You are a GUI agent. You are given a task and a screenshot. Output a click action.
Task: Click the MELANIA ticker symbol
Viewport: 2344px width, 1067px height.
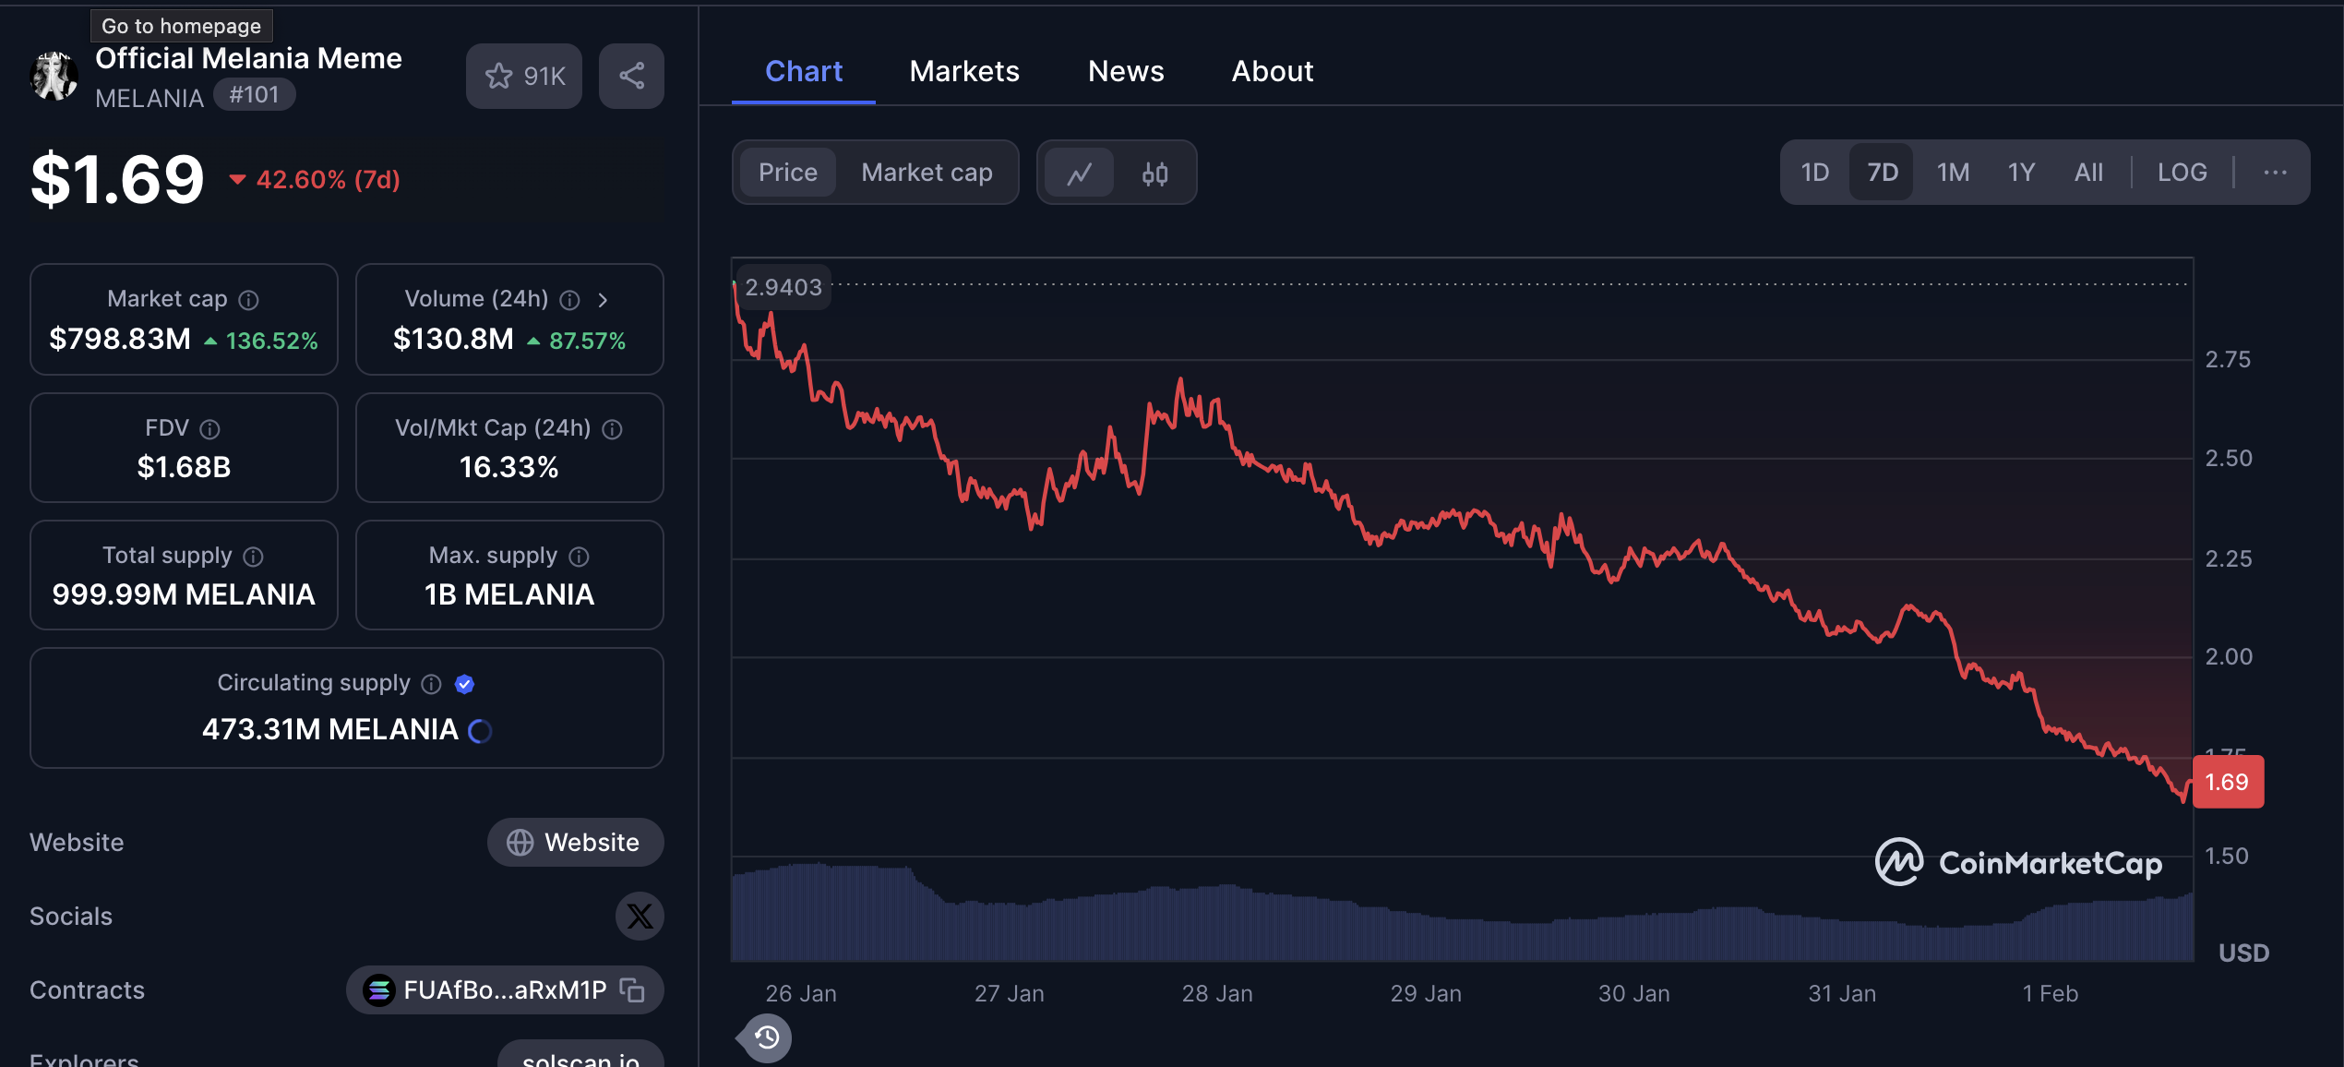[149, 99]
